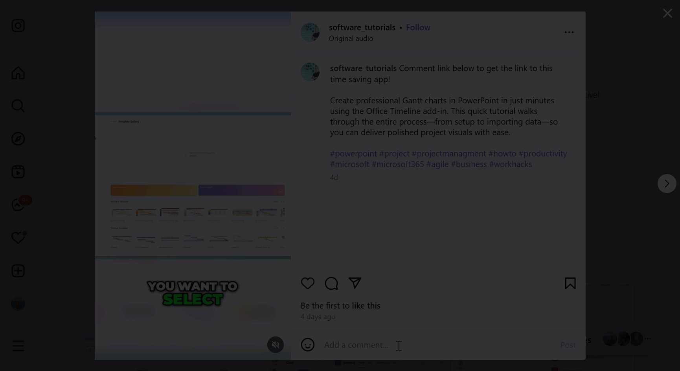This screenshot has width=680, height=371.
Task: Follow software_tutorials account
Action: [418, 28]
